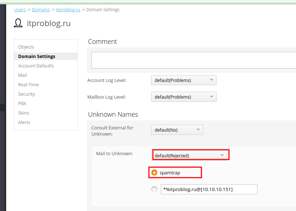
Task: Open the Objects section in the sidebar
Action: (26, 47)
